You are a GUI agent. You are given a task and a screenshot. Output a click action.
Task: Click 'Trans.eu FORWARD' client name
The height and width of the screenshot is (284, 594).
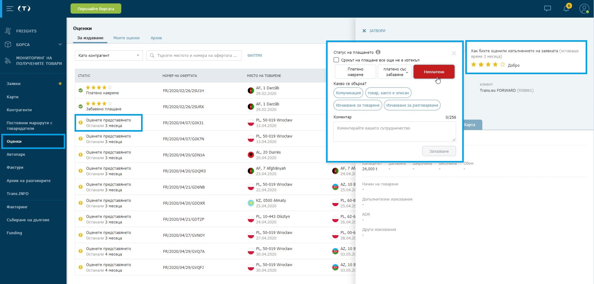click(498, 91)
